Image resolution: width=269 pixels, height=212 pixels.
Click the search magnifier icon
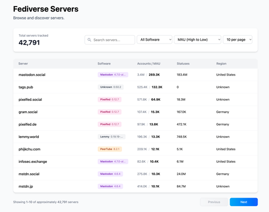click(89, 40)
